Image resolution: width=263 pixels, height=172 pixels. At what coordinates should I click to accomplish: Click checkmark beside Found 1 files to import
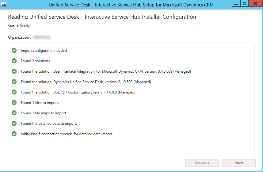[14, 103]
